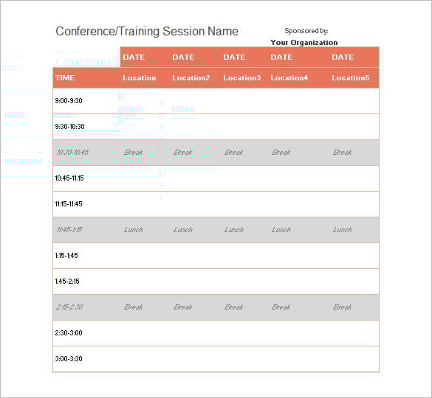Click Break under Location in 2:15-2:30 row
Screen dimensions: 432x398
[134, 307]
